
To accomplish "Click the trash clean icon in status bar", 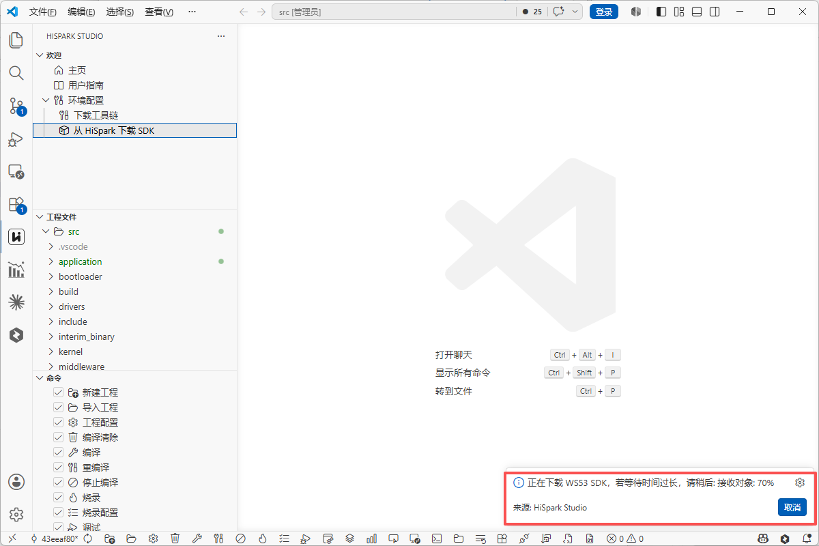I will point(175,538).
